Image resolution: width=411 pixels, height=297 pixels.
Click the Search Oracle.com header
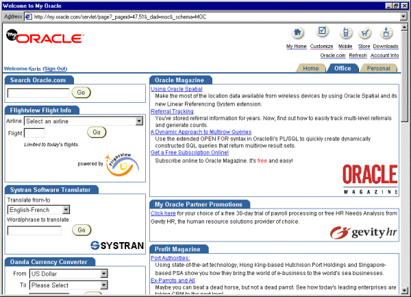click(38, 80)
